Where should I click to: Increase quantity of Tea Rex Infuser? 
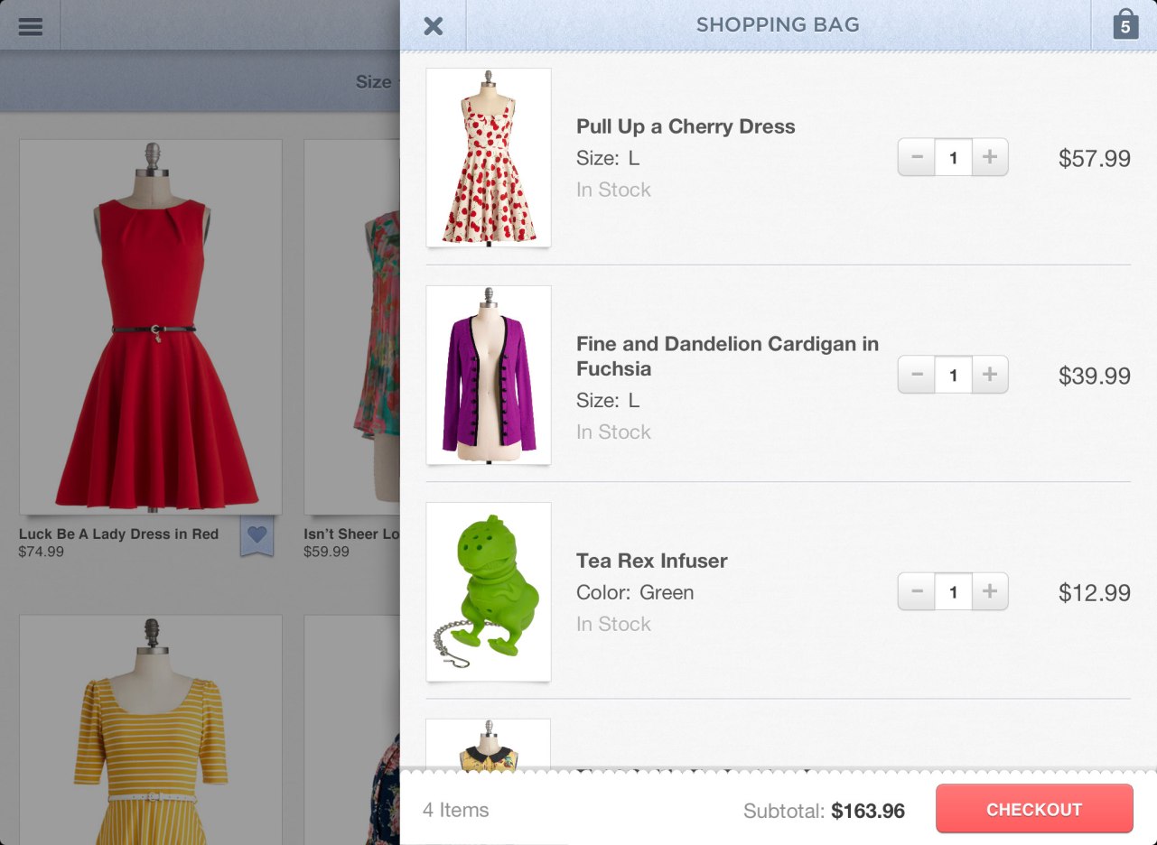pos(990,591)
